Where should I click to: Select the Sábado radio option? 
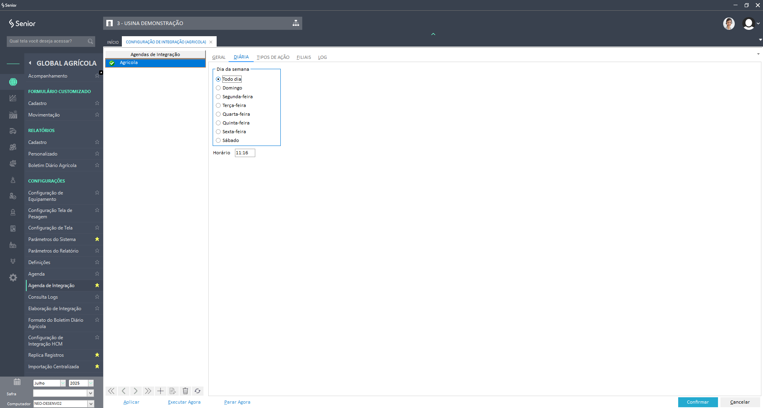tap(218, 140)
